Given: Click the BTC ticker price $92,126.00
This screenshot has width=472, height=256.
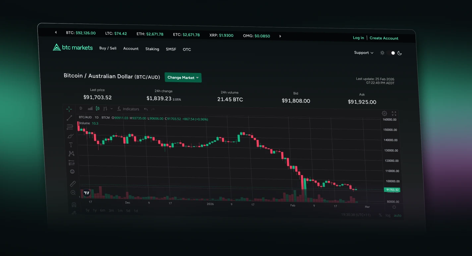Looking at the screenshot, I should tap(86, 33).
